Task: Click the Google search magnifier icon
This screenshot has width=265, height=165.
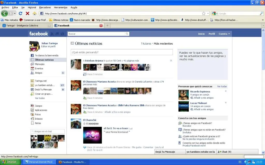Action: coord(261,13)
